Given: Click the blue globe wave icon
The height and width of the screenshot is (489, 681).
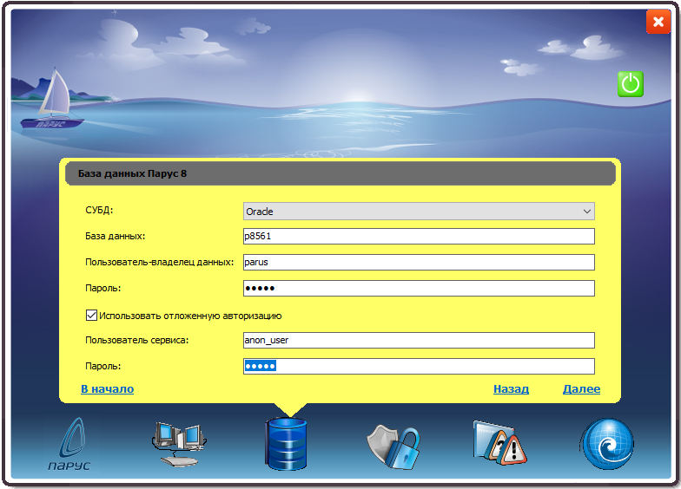Looking at the screenshot, I should [607, 444].
